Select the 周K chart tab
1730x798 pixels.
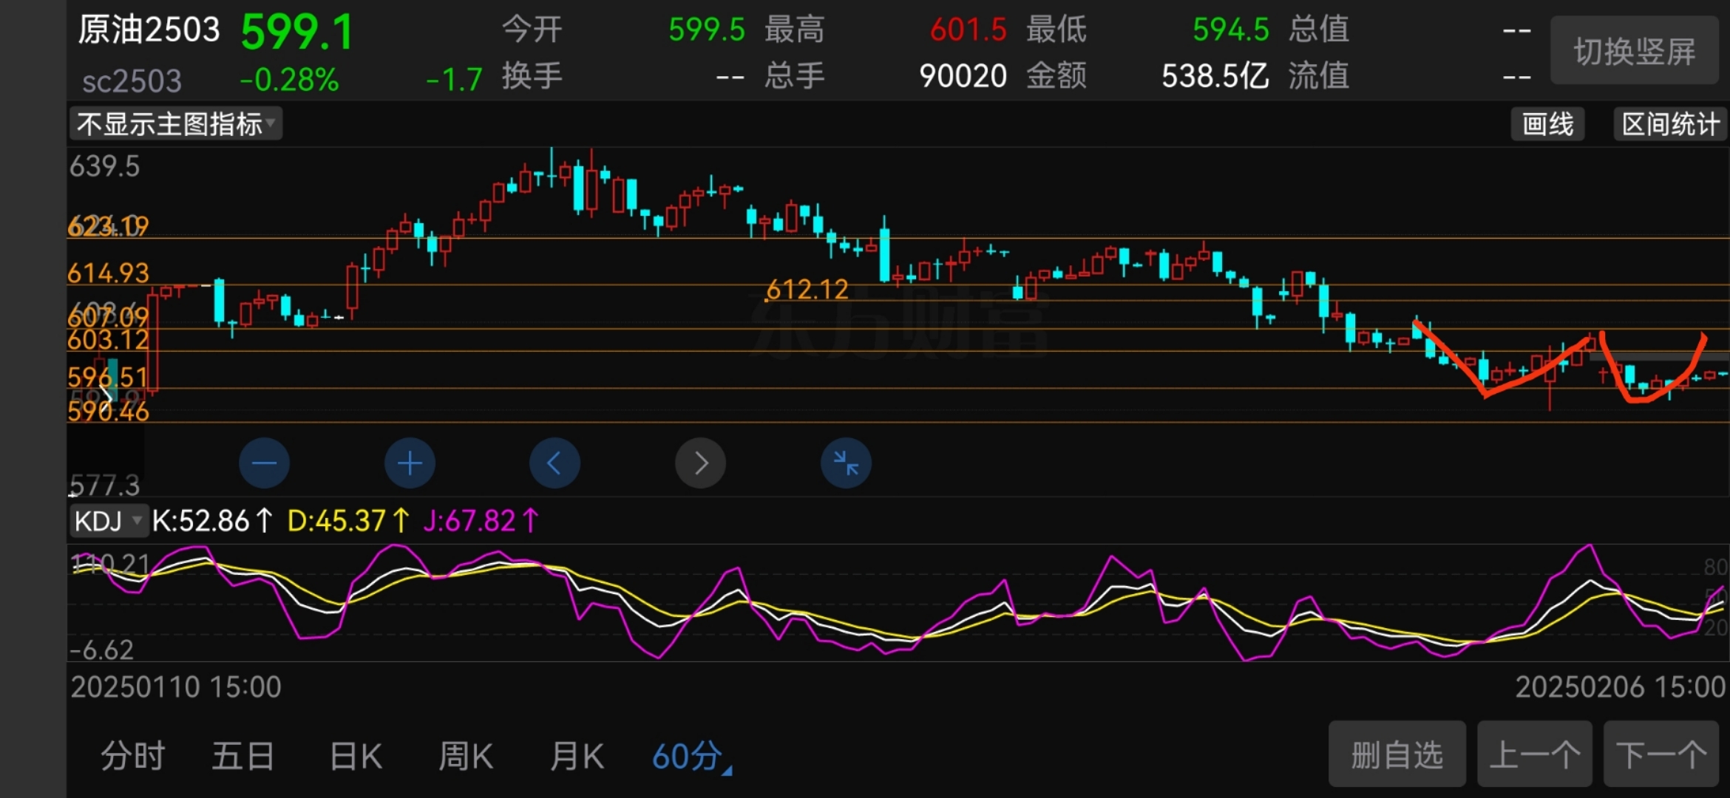[x=466, y=757]
